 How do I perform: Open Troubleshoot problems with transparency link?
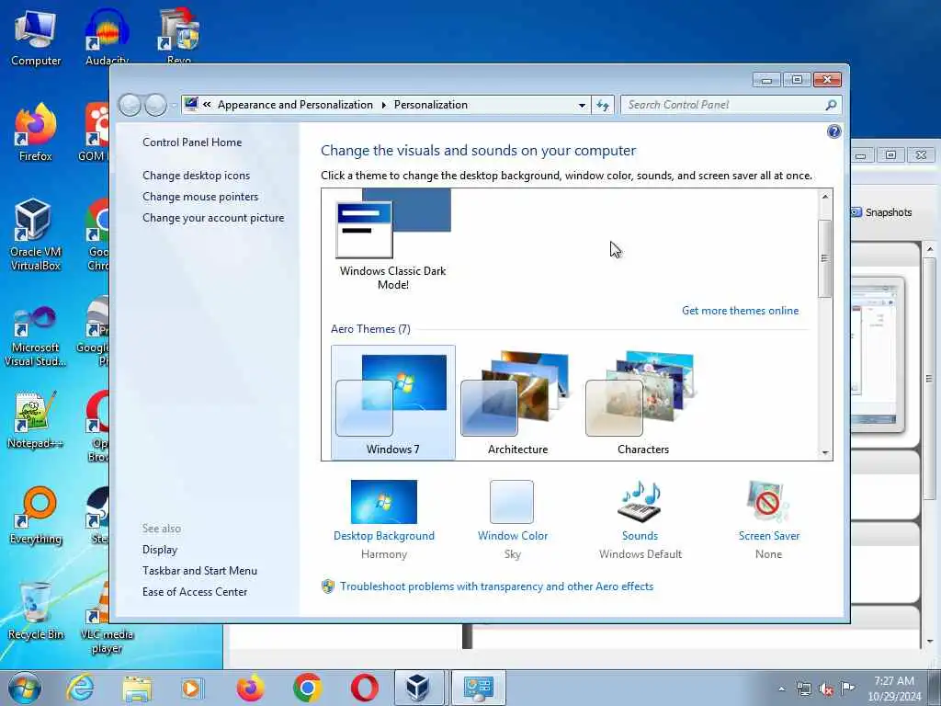(496, 586)
